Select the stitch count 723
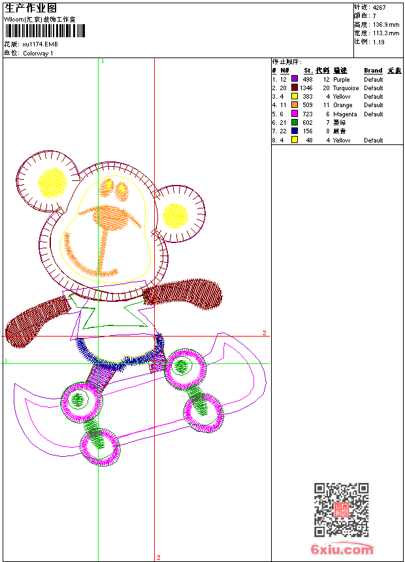 (x=308, y=114)
